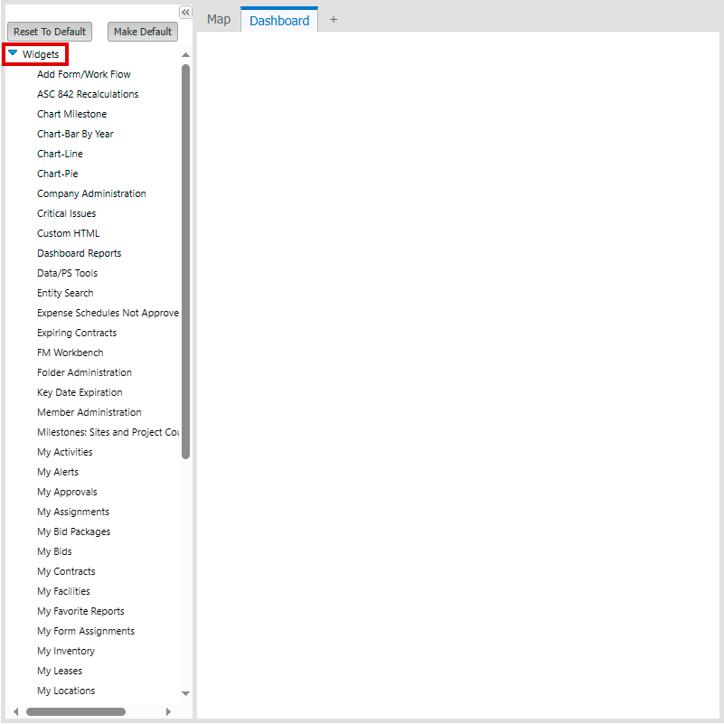This screenshot has width=724, height=724.
Task: Select Chart-Pie widget
Action: [57, 174]
